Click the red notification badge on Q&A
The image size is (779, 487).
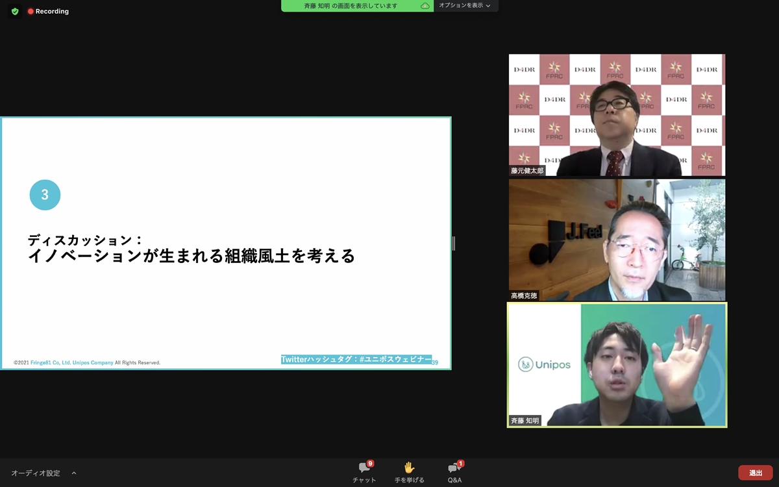pyautogui.click(x=461, y=464)
